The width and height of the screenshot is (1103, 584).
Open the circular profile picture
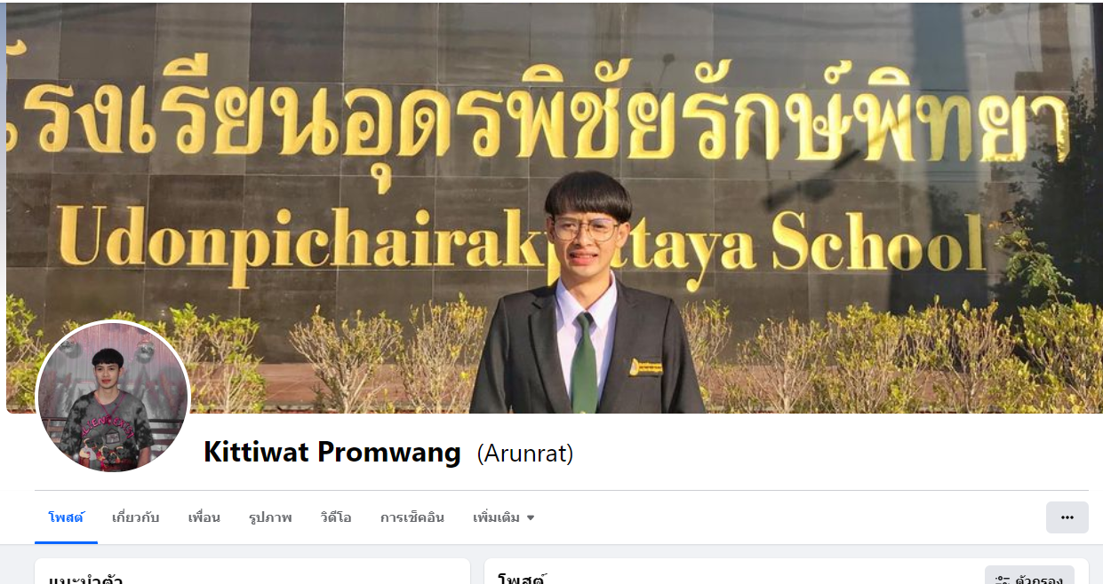pyautogui.click(x=113, y=397)
